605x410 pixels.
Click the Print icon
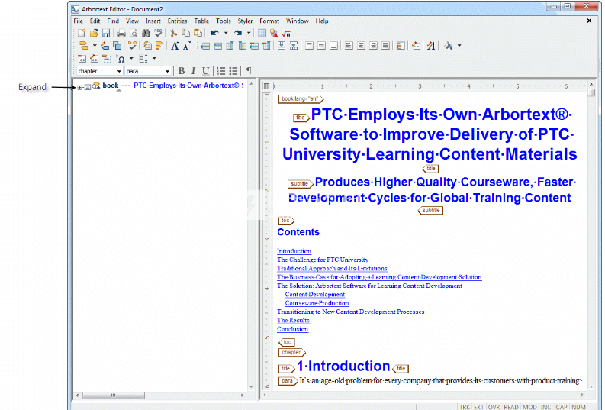[x=121, y=33]
